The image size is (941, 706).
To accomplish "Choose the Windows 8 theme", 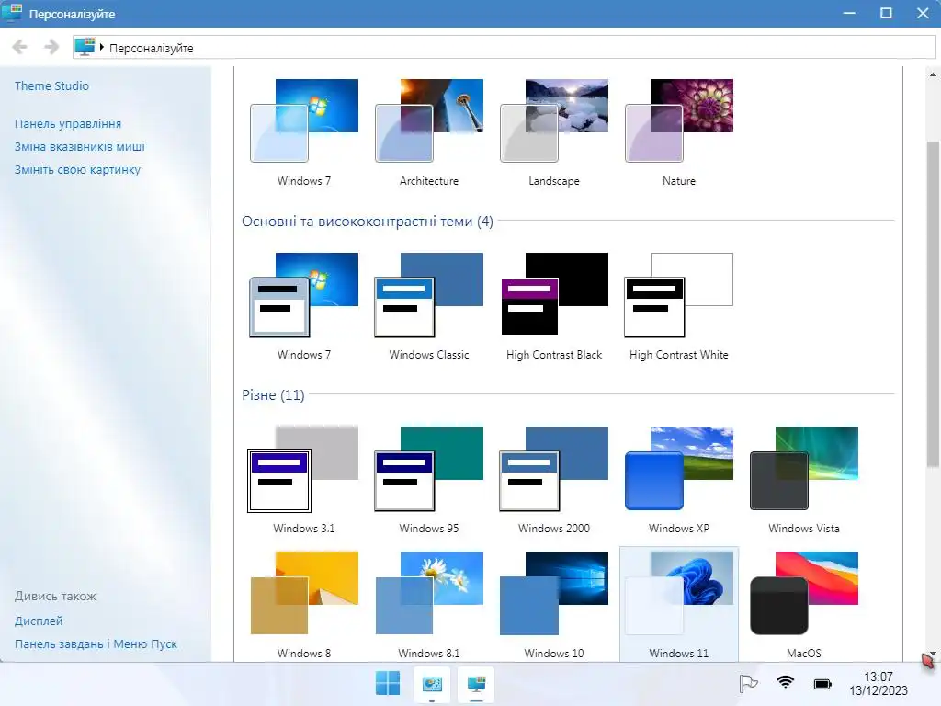I will [304, 593].
